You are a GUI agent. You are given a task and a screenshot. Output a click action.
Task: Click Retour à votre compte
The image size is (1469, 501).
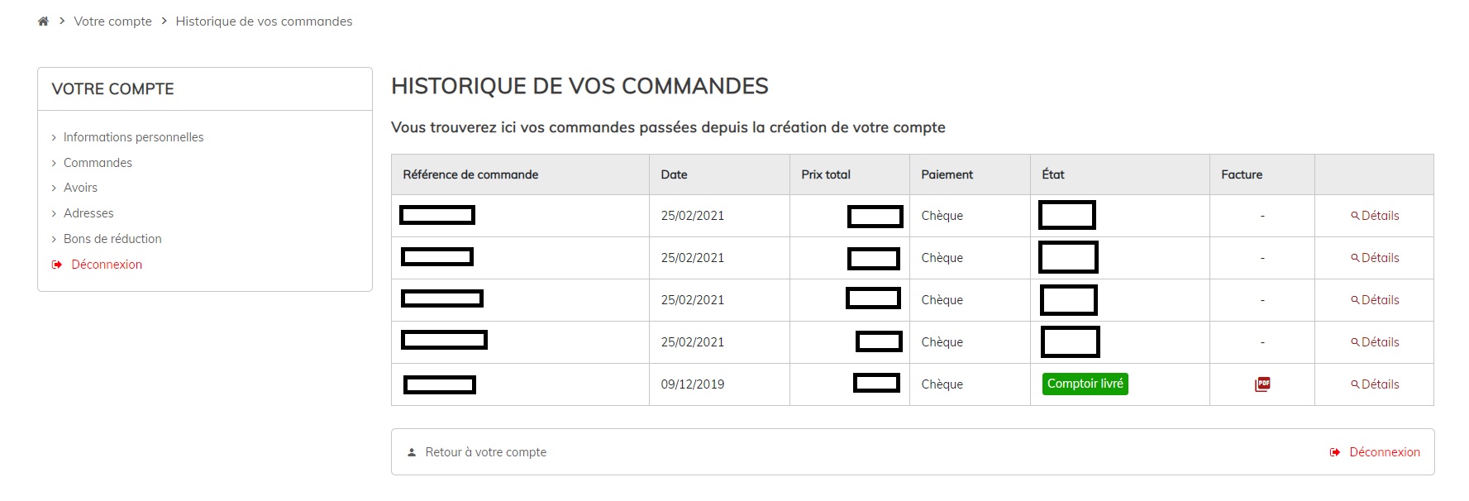484,451
